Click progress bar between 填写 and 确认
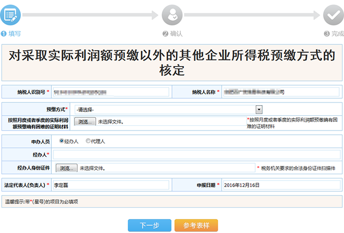Viewport: 344px width, 233px height. tap(91, 15)
